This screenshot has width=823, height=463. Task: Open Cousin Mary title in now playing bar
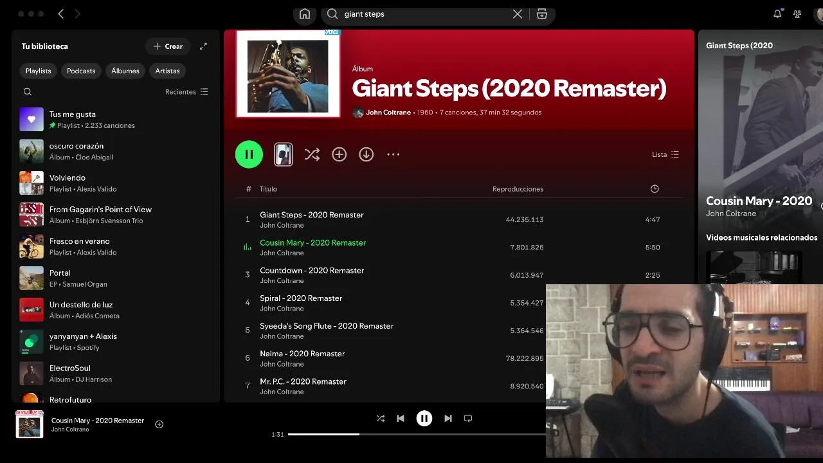click(98, 421)
